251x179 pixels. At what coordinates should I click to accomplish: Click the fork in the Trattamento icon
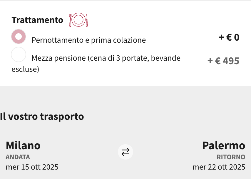click(x=71, y=20)
